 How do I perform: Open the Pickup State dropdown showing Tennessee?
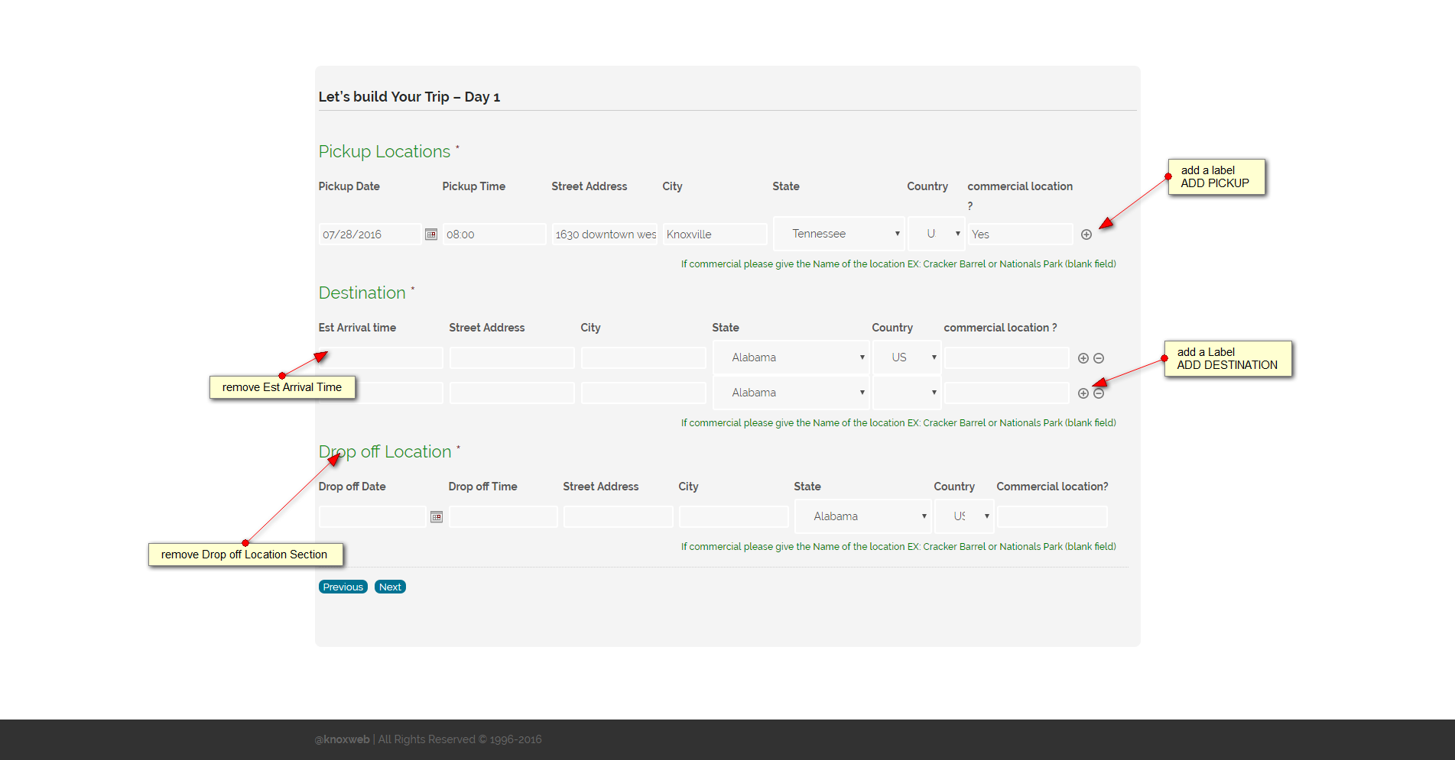839,234
